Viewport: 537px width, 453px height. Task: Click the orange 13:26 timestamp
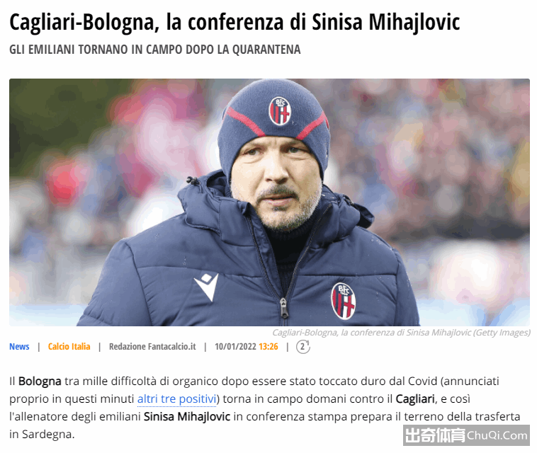(268, 347)
